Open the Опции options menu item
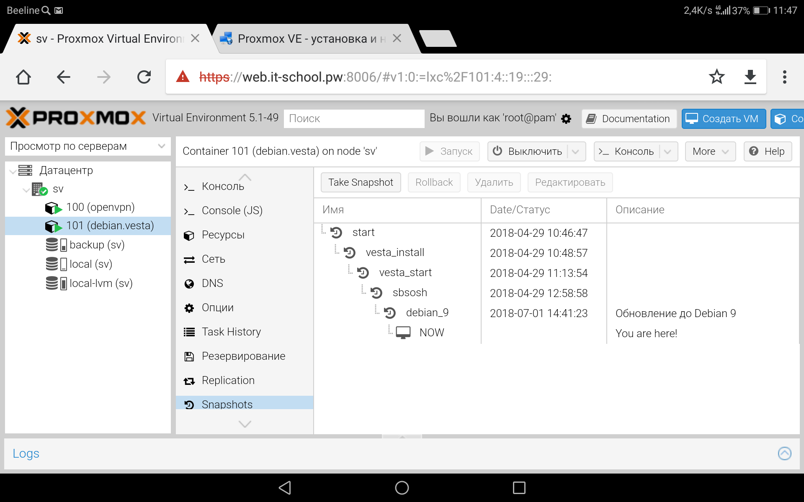 pos(245,307)
